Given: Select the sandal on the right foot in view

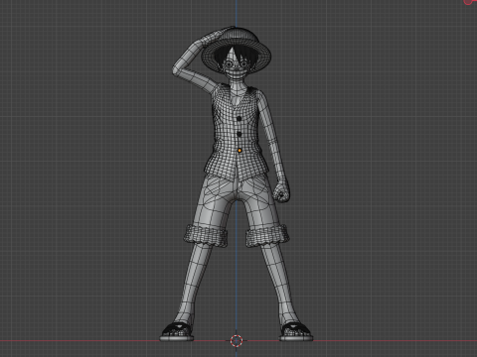Looking at the screenshot, I should point(296,332).
